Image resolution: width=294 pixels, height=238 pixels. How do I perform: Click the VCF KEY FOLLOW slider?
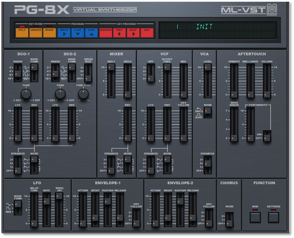coord(183,124)
